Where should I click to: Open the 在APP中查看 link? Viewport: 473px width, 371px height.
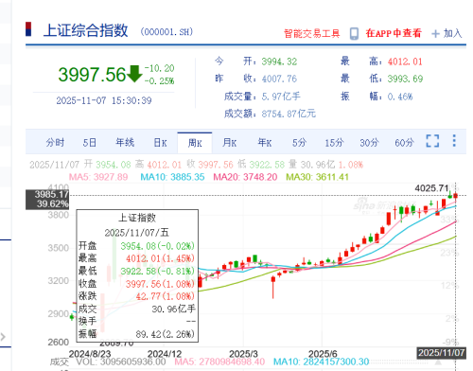(x=394, y=33)
